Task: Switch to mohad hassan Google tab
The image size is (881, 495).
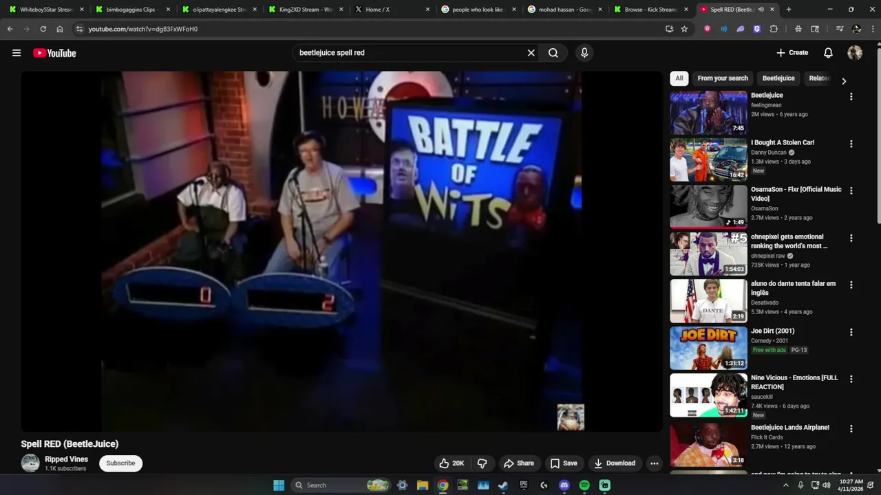Action: point(564,10)
